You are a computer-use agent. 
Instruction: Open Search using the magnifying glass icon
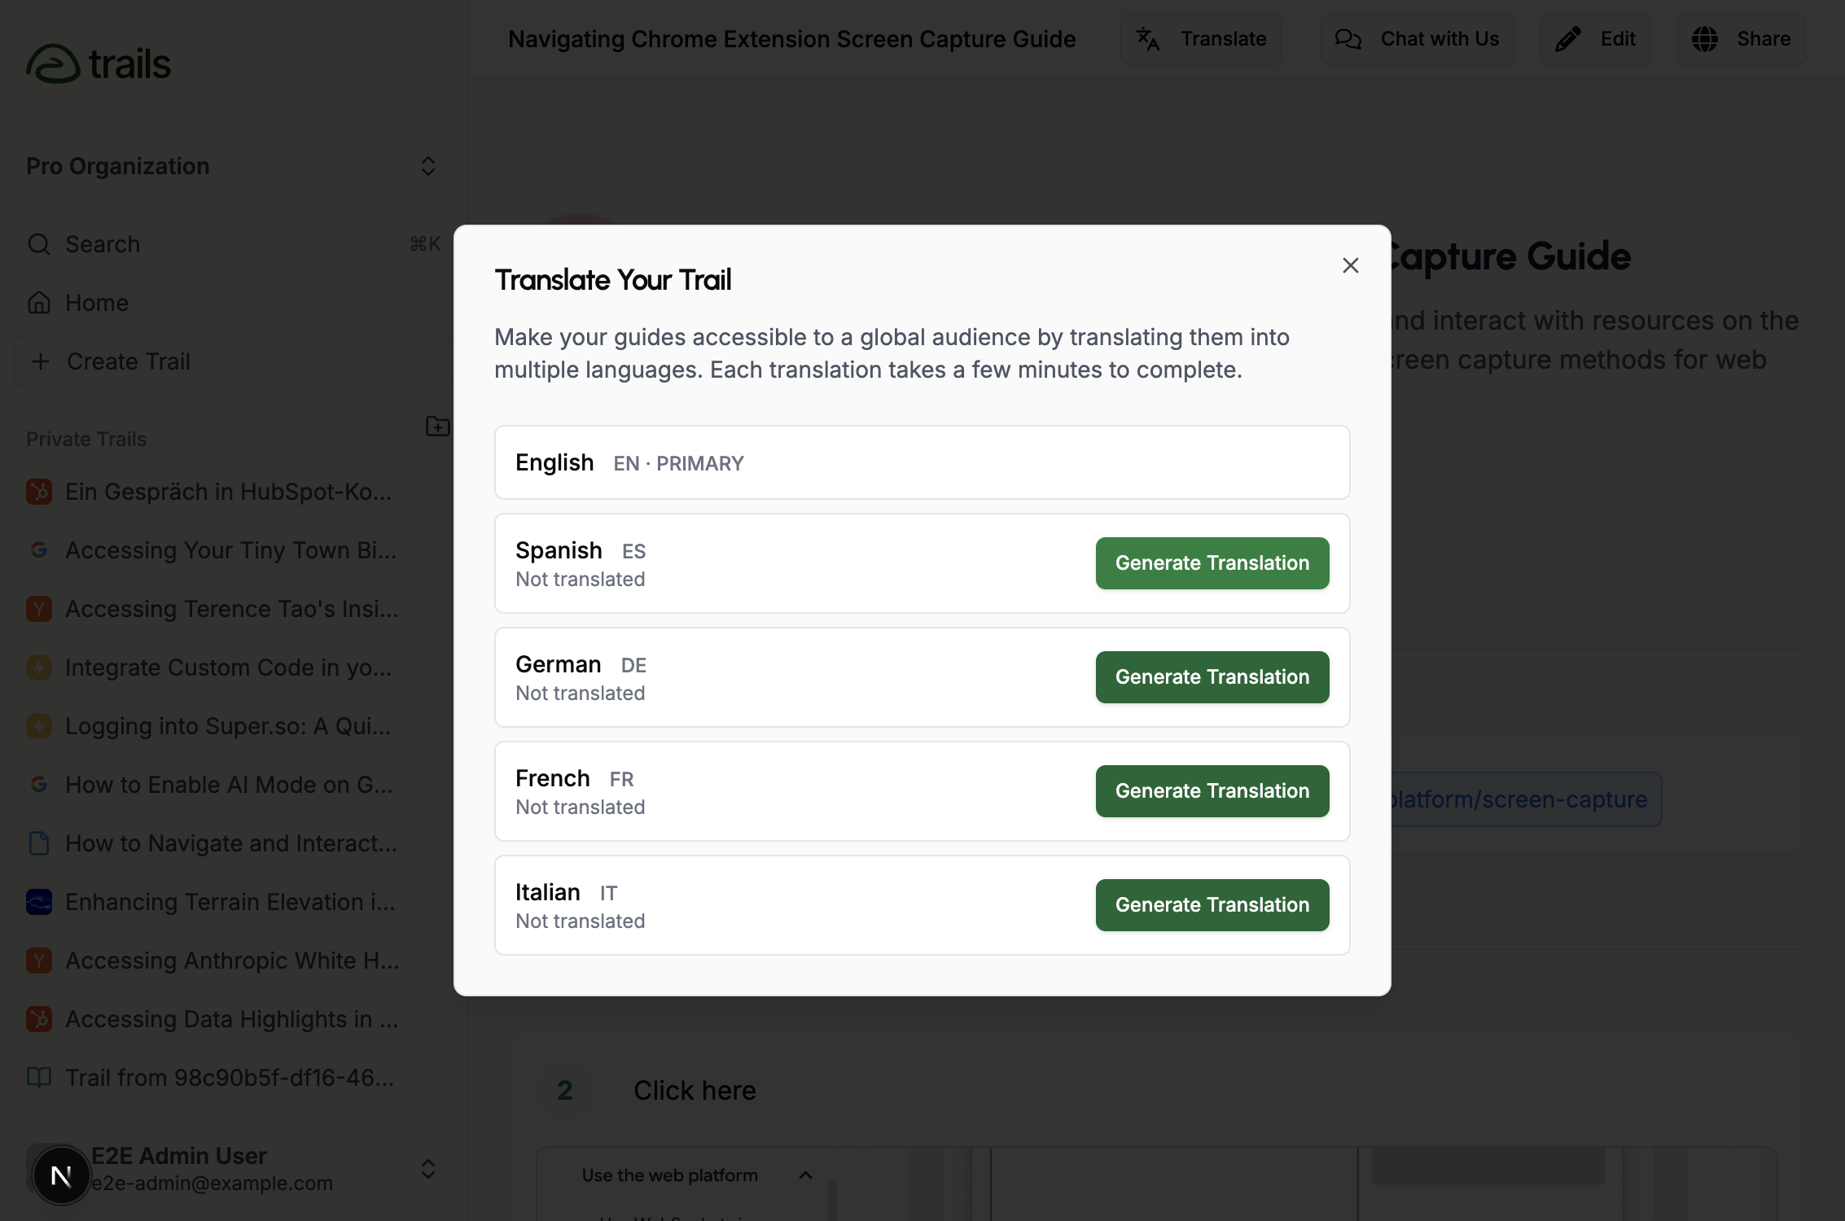[x=38, y=243]
